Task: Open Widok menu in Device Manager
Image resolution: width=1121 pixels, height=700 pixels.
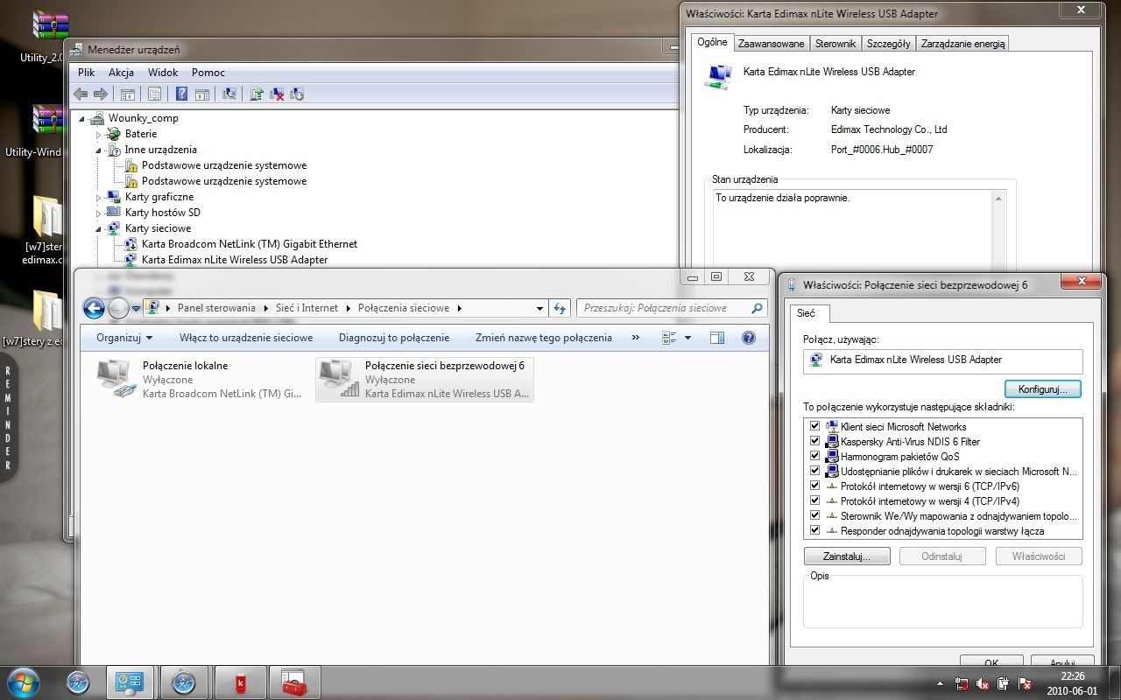Action: pyautogui.click(x=163, y=73)
